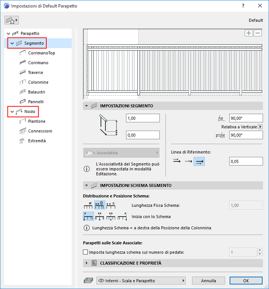Select CorrimanoTop tree item
Screen dimensions: 269x289
[41, 53]
